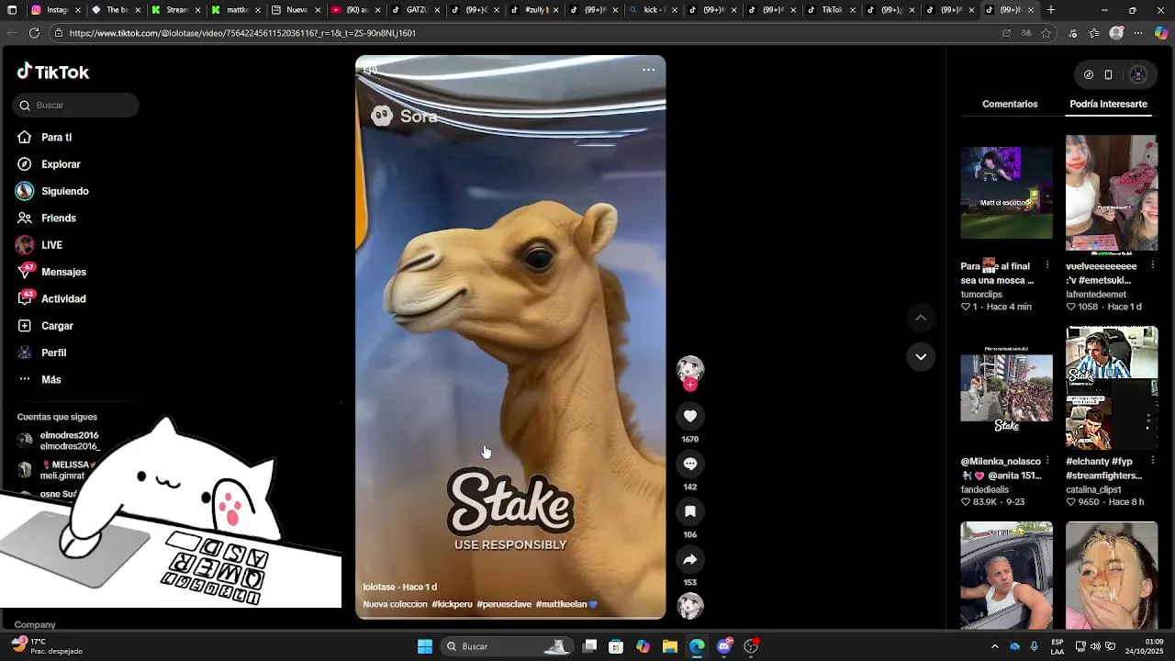
Task: Open the lafrentedeemet recommended video thumbnail
Action: [1112, 193]
